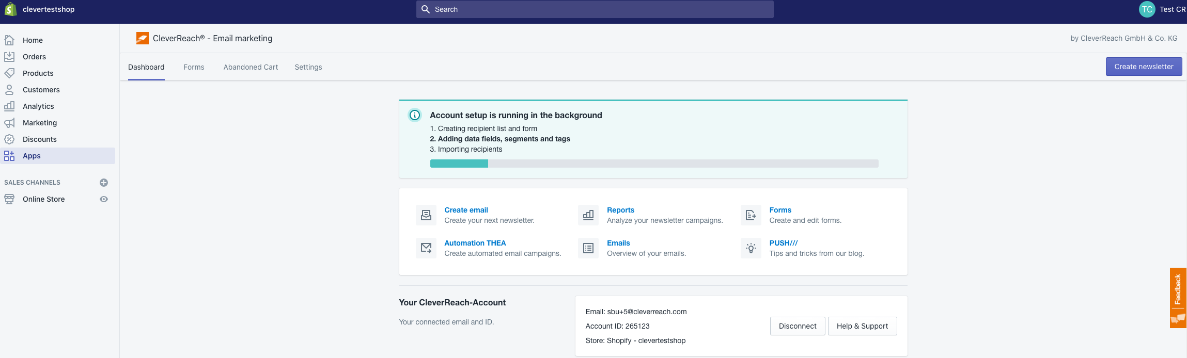Add a sales channel with plus icon
The image size is (1187, 358).
click(104, 183)
